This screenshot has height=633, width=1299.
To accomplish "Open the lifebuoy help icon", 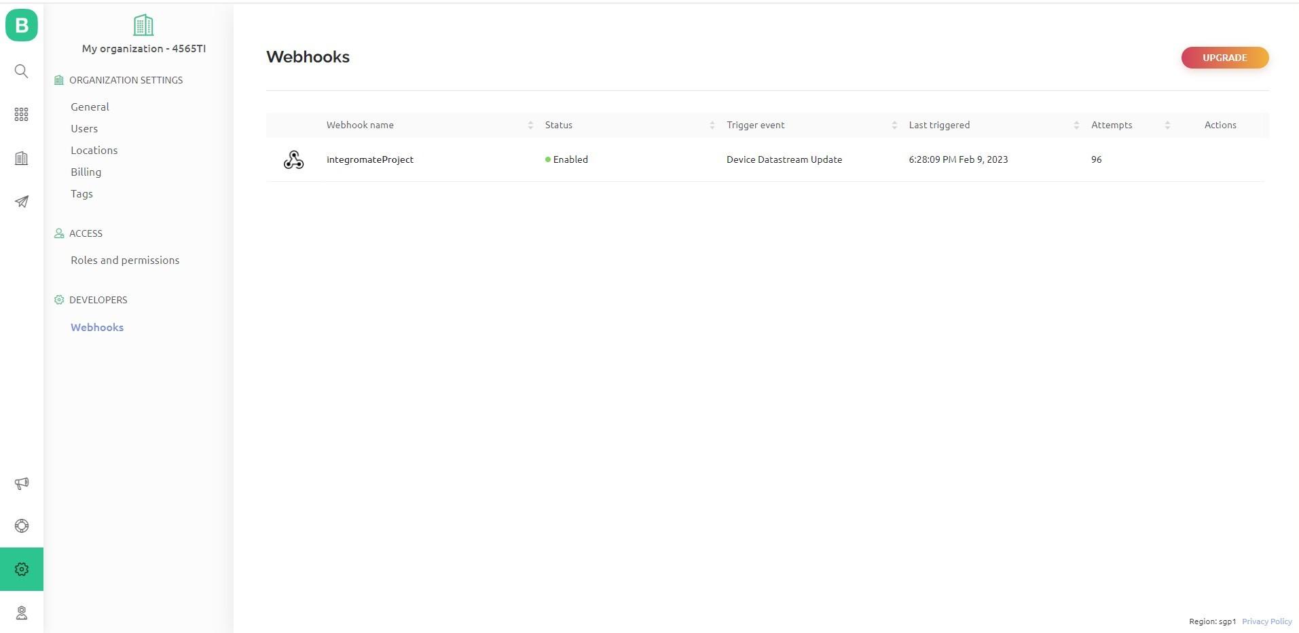I will pos(22,526).
